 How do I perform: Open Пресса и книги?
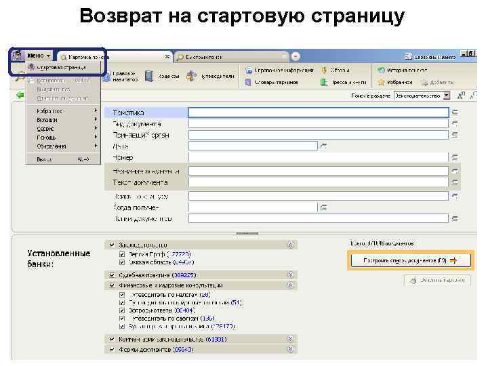344,83
